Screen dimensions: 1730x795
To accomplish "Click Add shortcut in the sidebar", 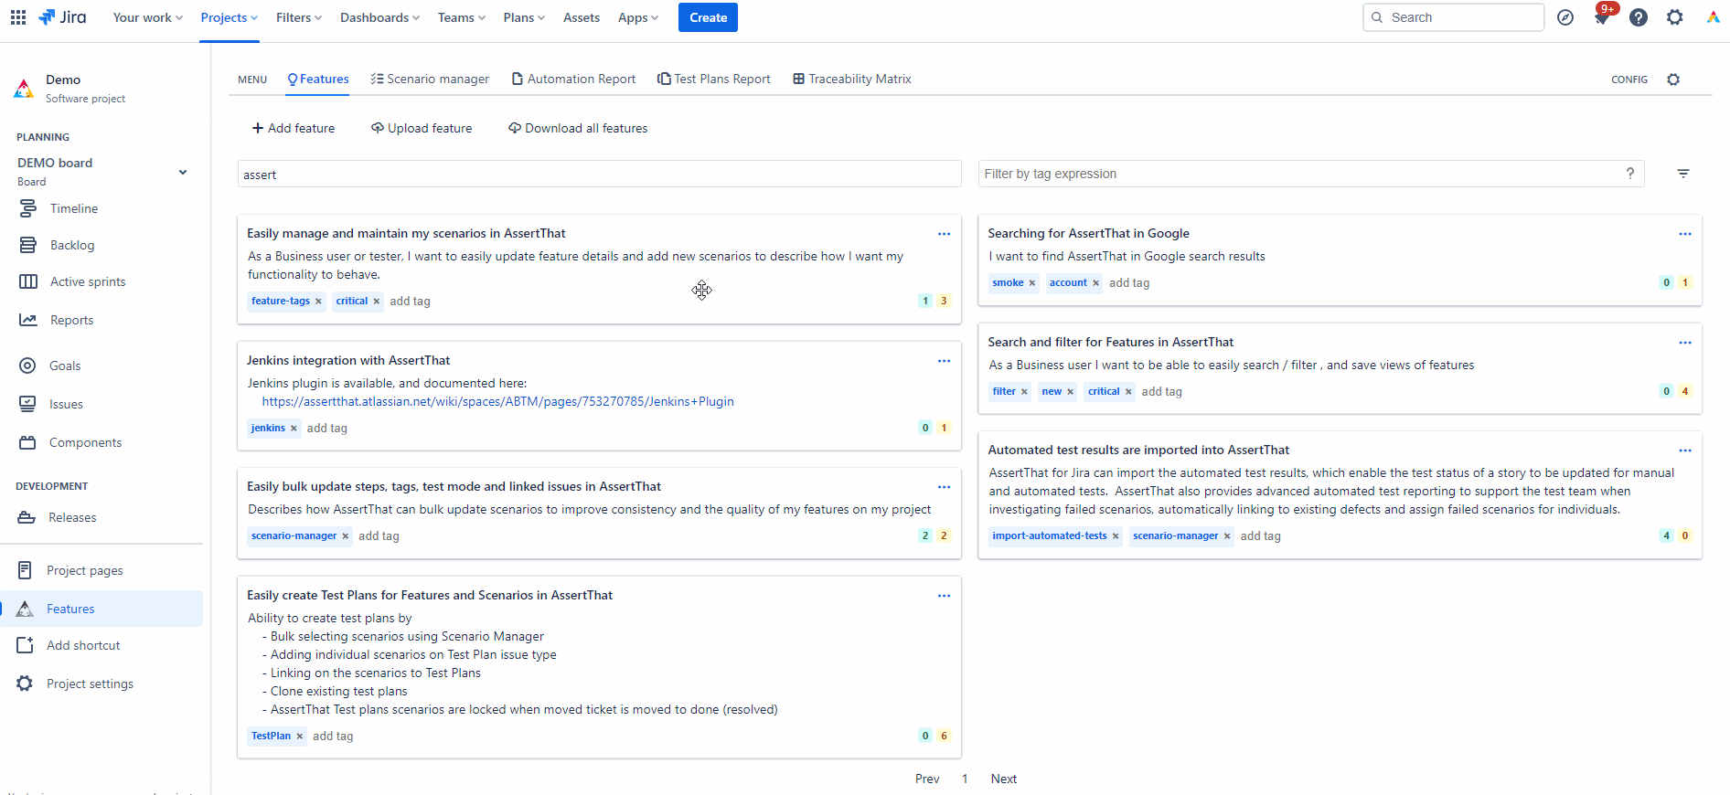I will click(x=83, y=645).
